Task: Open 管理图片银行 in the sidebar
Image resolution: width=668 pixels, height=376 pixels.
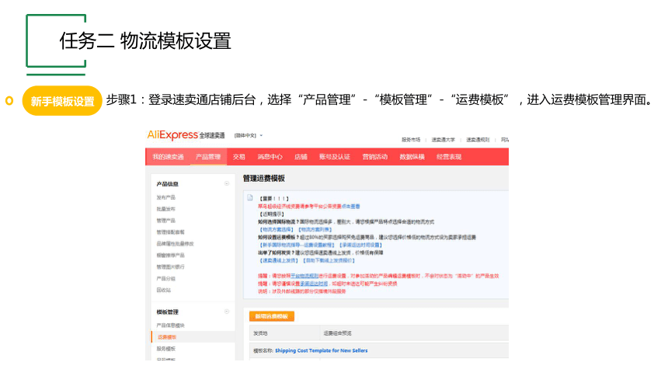Action: point(170,267)
